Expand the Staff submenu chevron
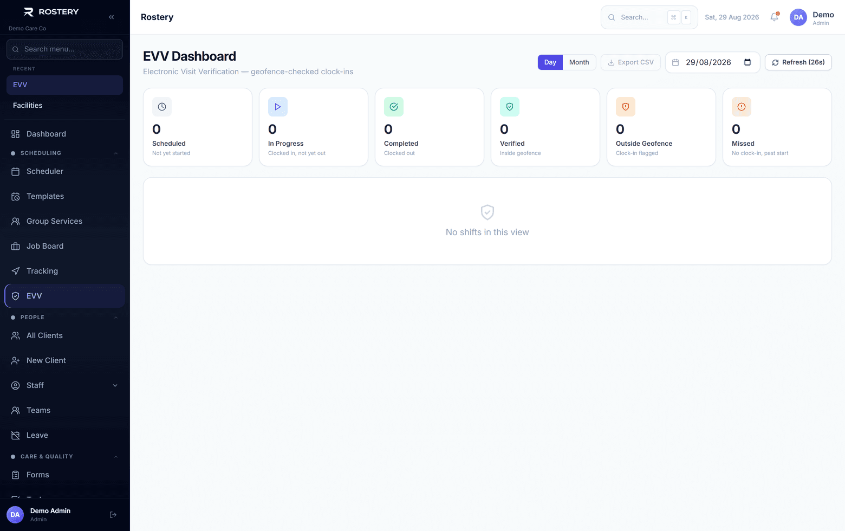The image size is (845, 531). pyautogui.click(x=115, y=385)
